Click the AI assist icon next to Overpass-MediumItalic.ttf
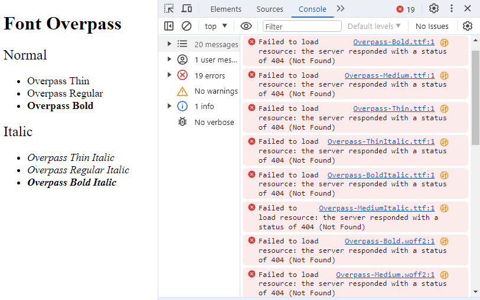480x300 pixels. [444, 209]
